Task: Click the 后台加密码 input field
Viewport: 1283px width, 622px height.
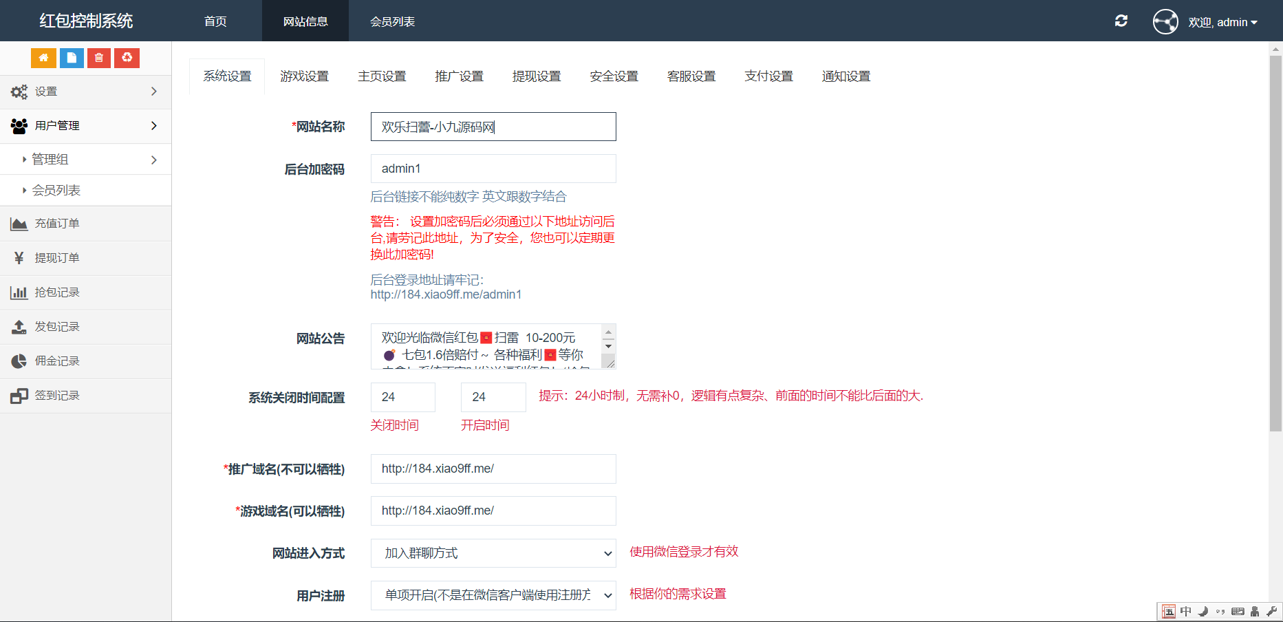Action: [493, 169]
